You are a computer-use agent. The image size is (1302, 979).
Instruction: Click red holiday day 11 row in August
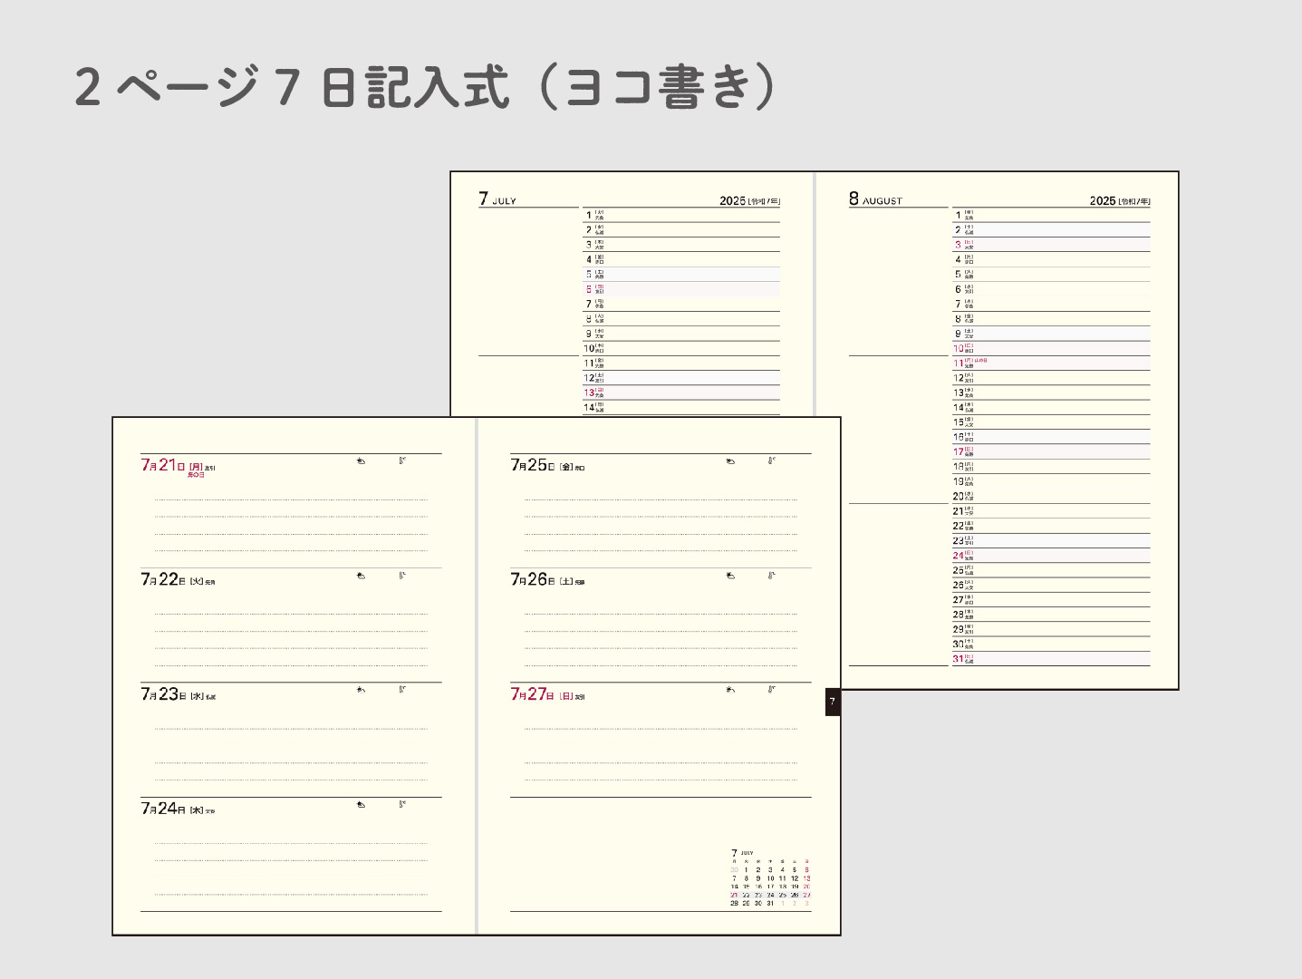[x=1051, y=363]
